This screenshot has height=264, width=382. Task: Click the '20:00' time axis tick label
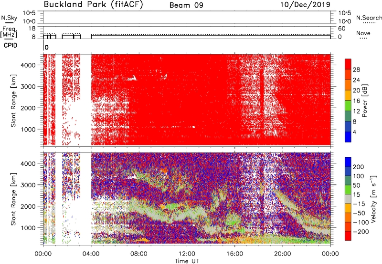[282, 254]
